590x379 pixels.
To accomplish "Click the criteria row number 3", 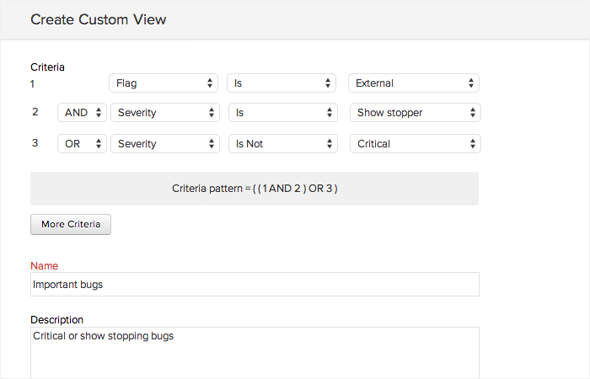I will point(35,143).
